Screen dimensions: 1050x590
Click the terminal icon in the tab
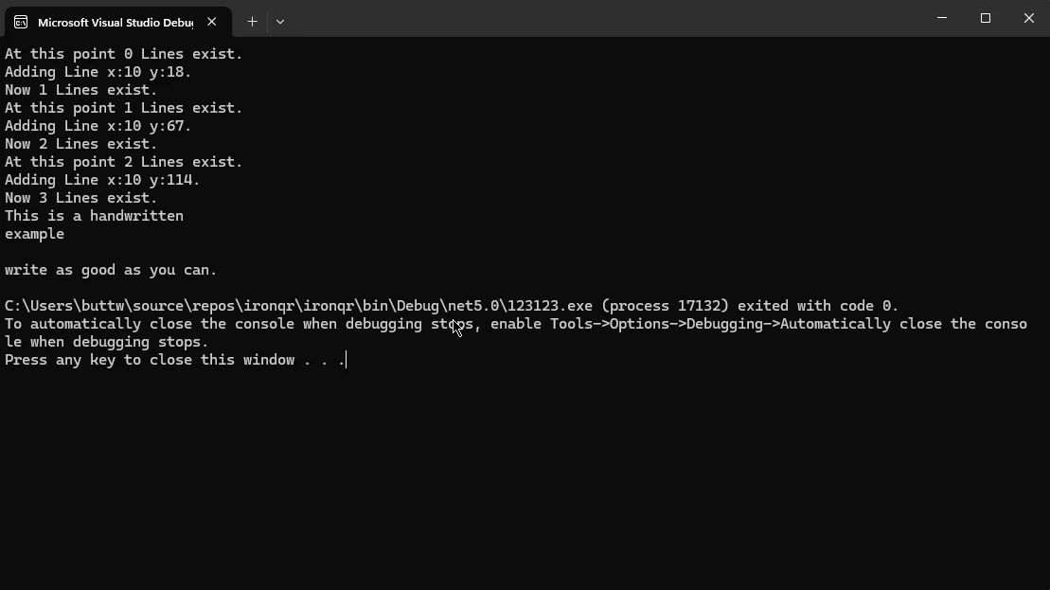point(21,22)
